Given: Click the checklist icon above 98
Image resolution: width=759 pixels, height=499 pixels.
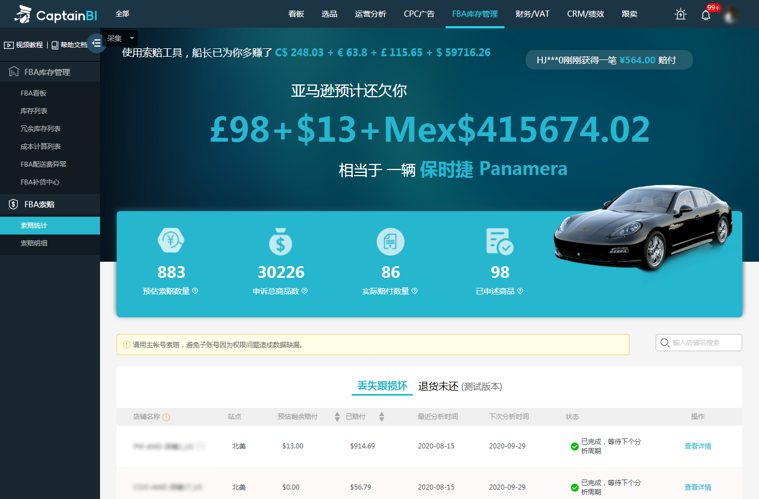Looking at the screenshot, I should [x=500, y=242].
